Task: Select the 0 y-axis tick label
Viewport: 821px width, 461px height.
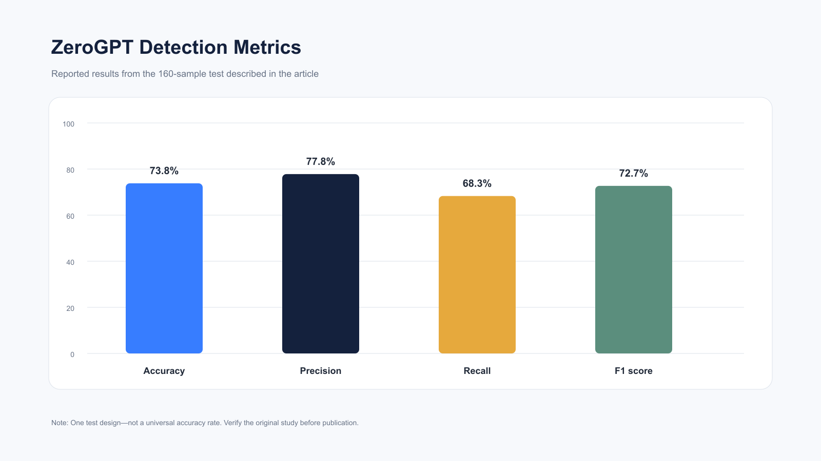Action: [72, 354]
